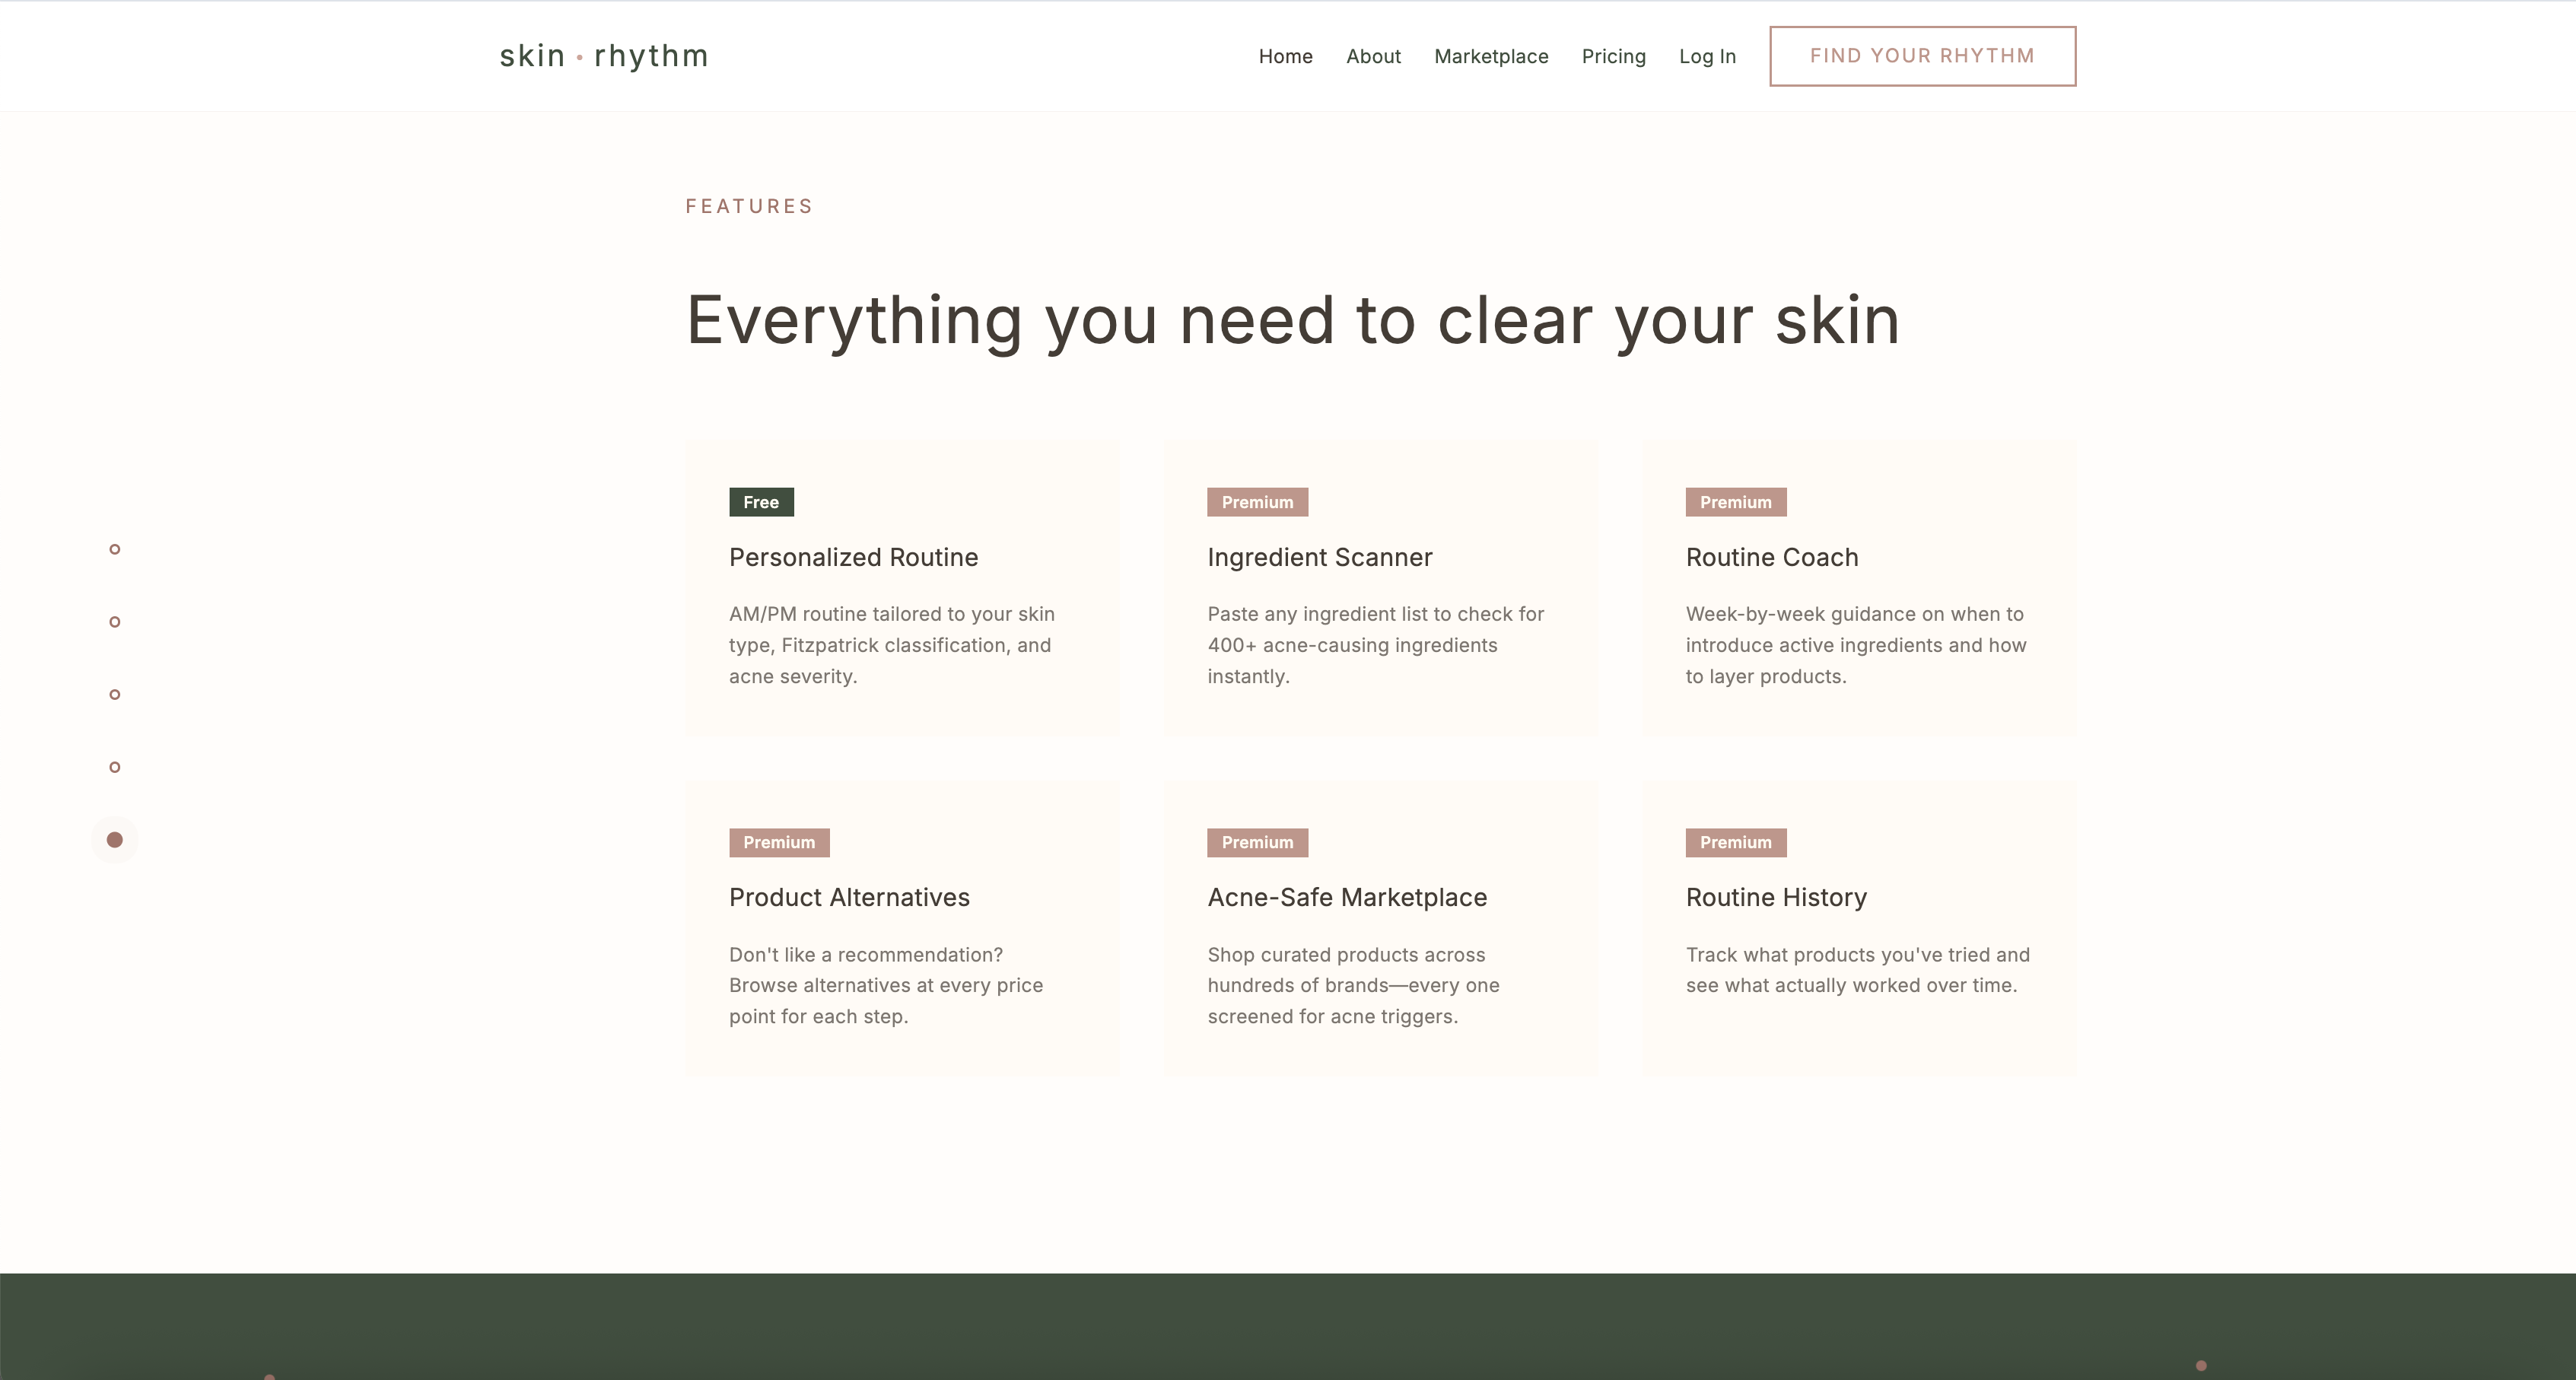
Task: Click the filled active section dot
Action: [115, 840]
